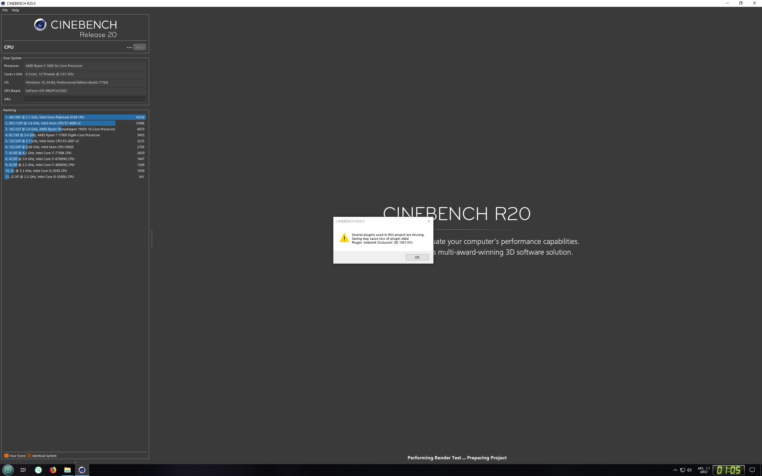
Task: Open the volume tray icon
Action: (x=689, y=470)
